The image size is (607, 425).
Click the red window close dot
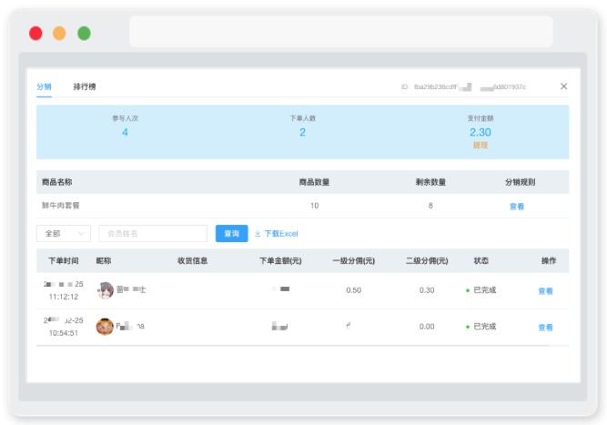tap(35, 34)
